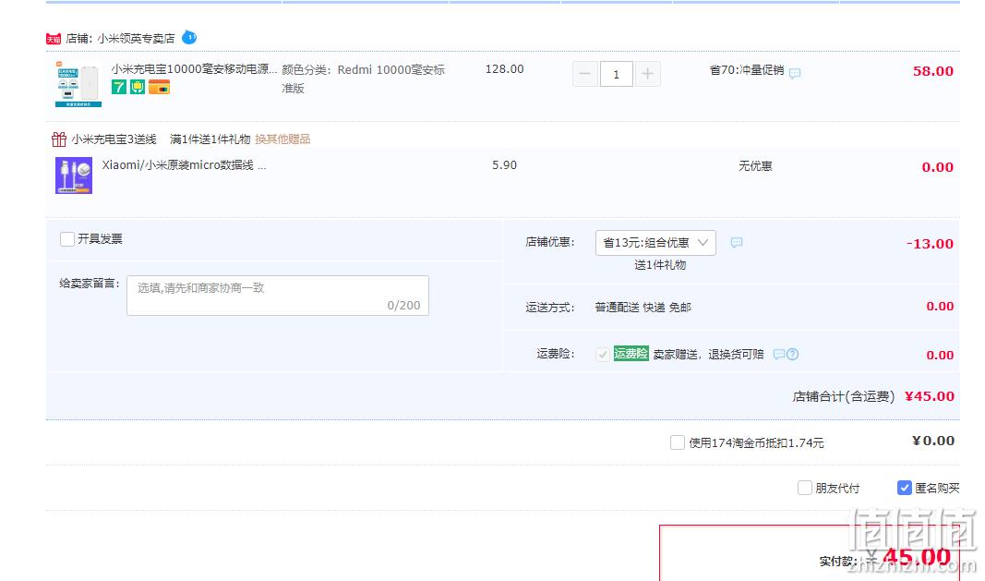Open the 小米充电宝10000毫安移动电源 product title

click(x=194, y=68)
